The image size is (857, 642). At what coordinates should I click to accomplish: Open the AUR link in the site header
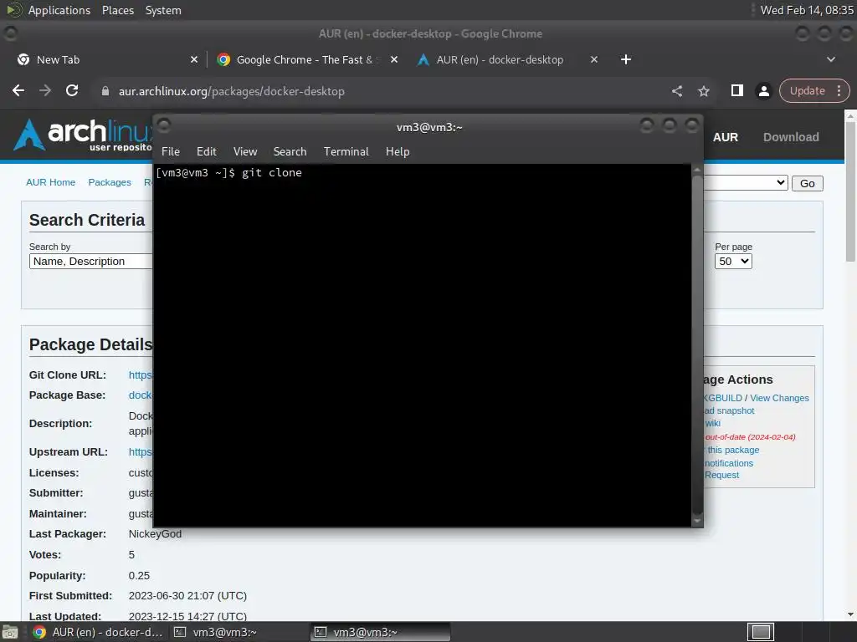click(726, 137)
